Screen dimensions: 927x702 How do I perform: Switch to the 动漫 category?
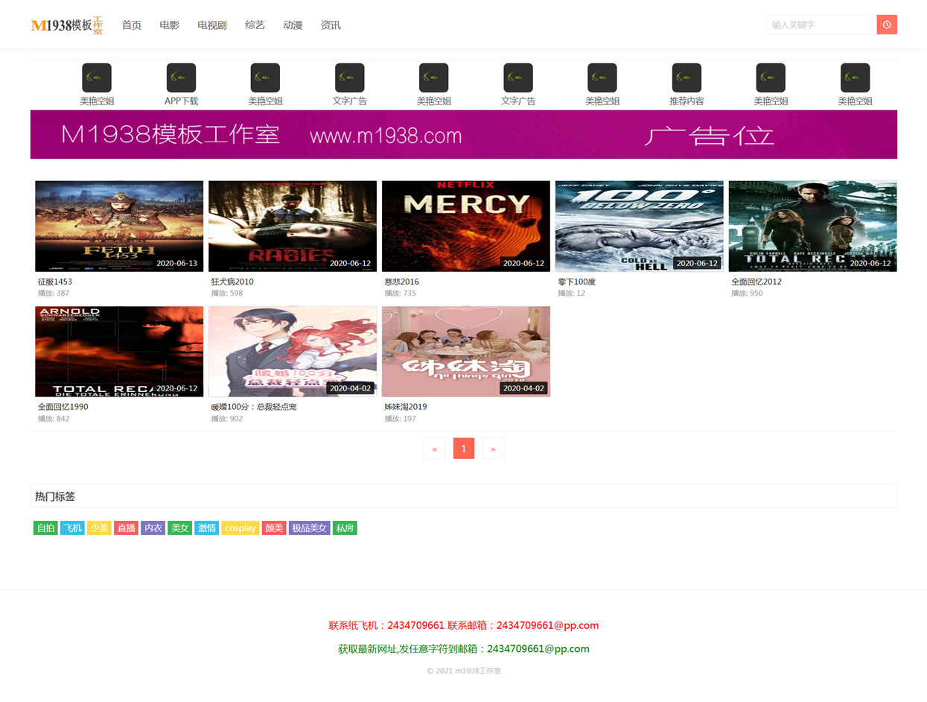(x=293, y=25)
